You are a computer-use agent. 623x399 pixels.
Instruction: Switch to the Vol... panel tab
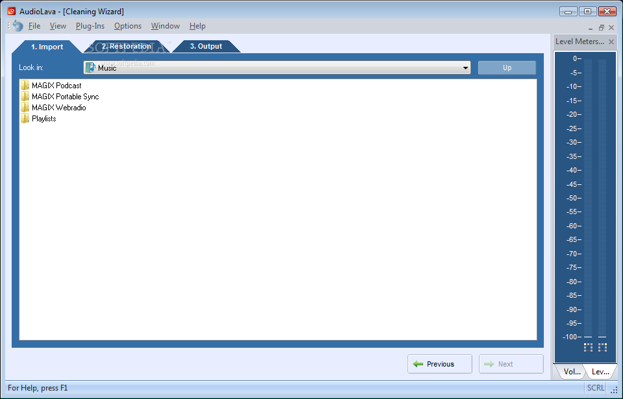click(x=571, y=372)
